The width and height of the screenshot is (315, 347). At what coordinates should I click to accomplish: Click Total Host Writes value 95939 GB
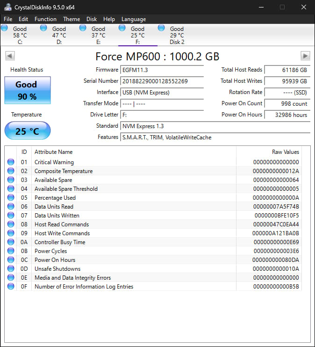pyautogui.click(x=287, y=81)
